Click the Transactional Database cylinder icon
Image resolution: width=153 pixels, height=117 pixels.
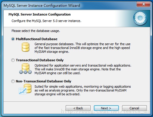click(x=25, y=69)
